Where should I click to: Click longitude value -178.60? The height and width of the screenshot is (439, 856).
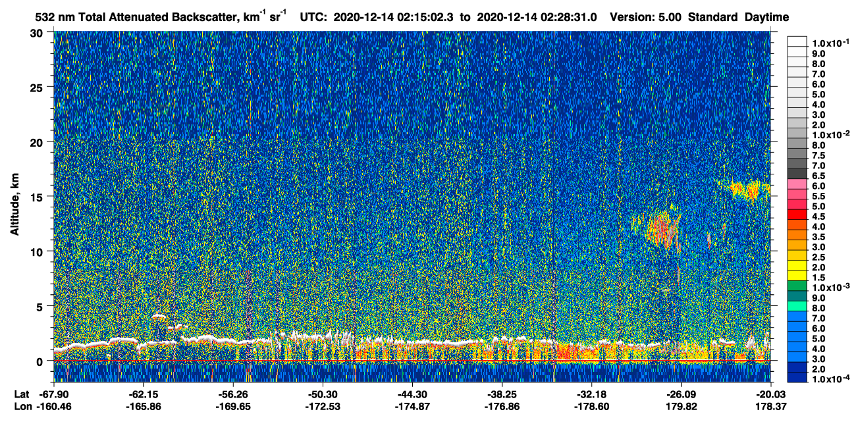pos(591,407)
